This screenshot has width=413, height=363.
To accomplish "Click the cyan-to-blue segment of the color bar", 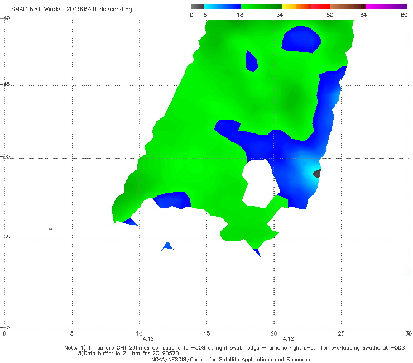I will (x=223, y=7).
